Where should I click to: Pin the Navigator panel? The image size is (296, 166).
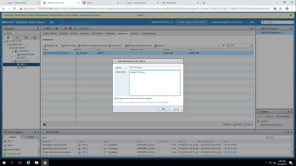coord(38,29)
